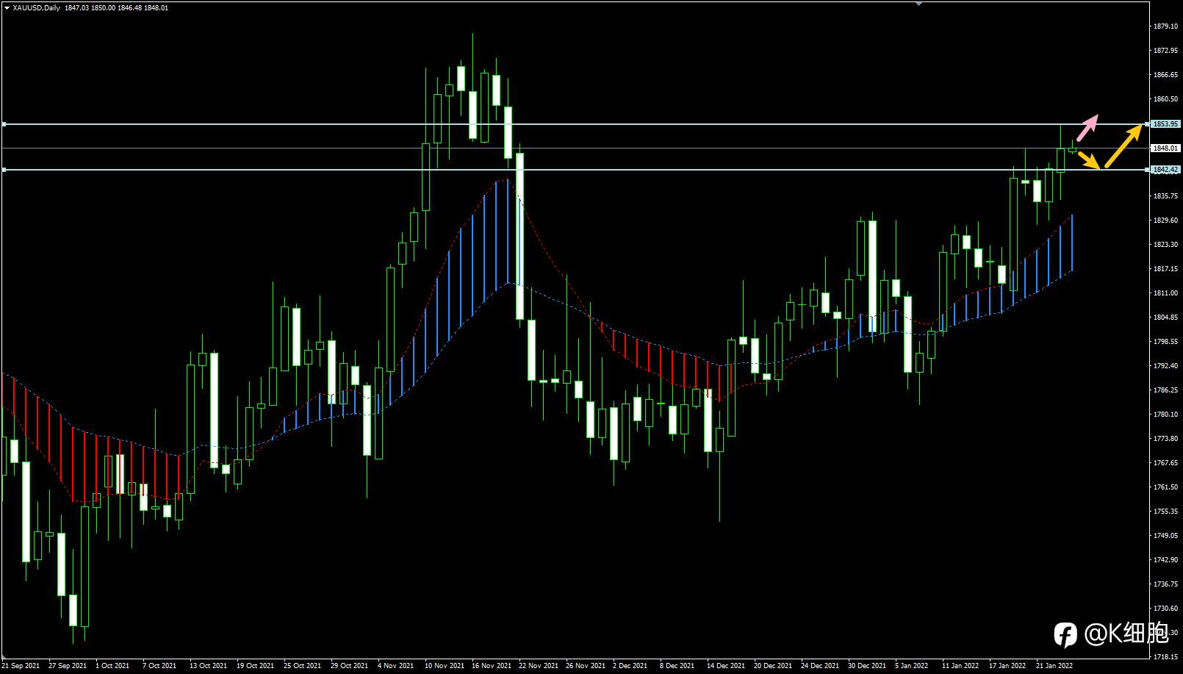Click the 21 Jan 2022 date label

(x=1054, y=666)
